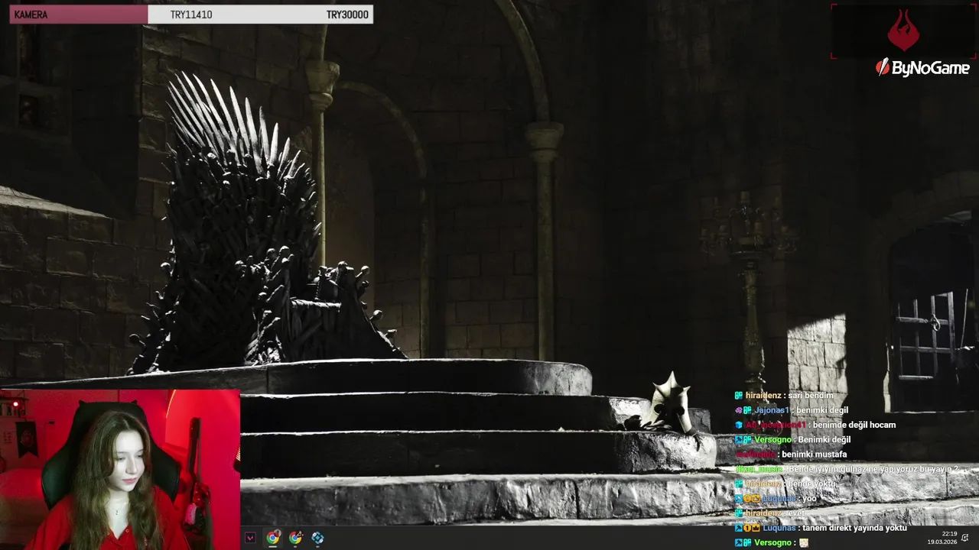Open the notification bell in the system tray
This screenshot has width=979, height=550.
(x=965, y=538)
